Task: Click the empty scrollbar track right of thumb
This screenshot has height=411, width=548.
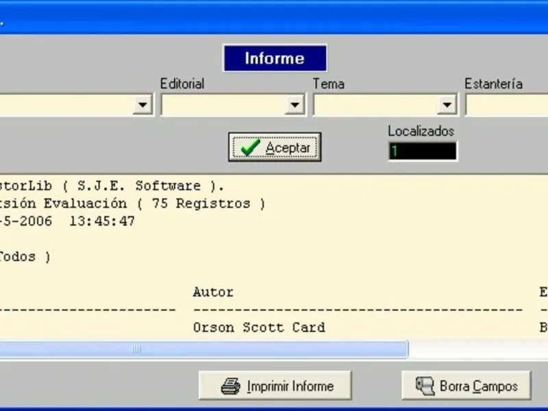Action: click(x=477, y=349)
